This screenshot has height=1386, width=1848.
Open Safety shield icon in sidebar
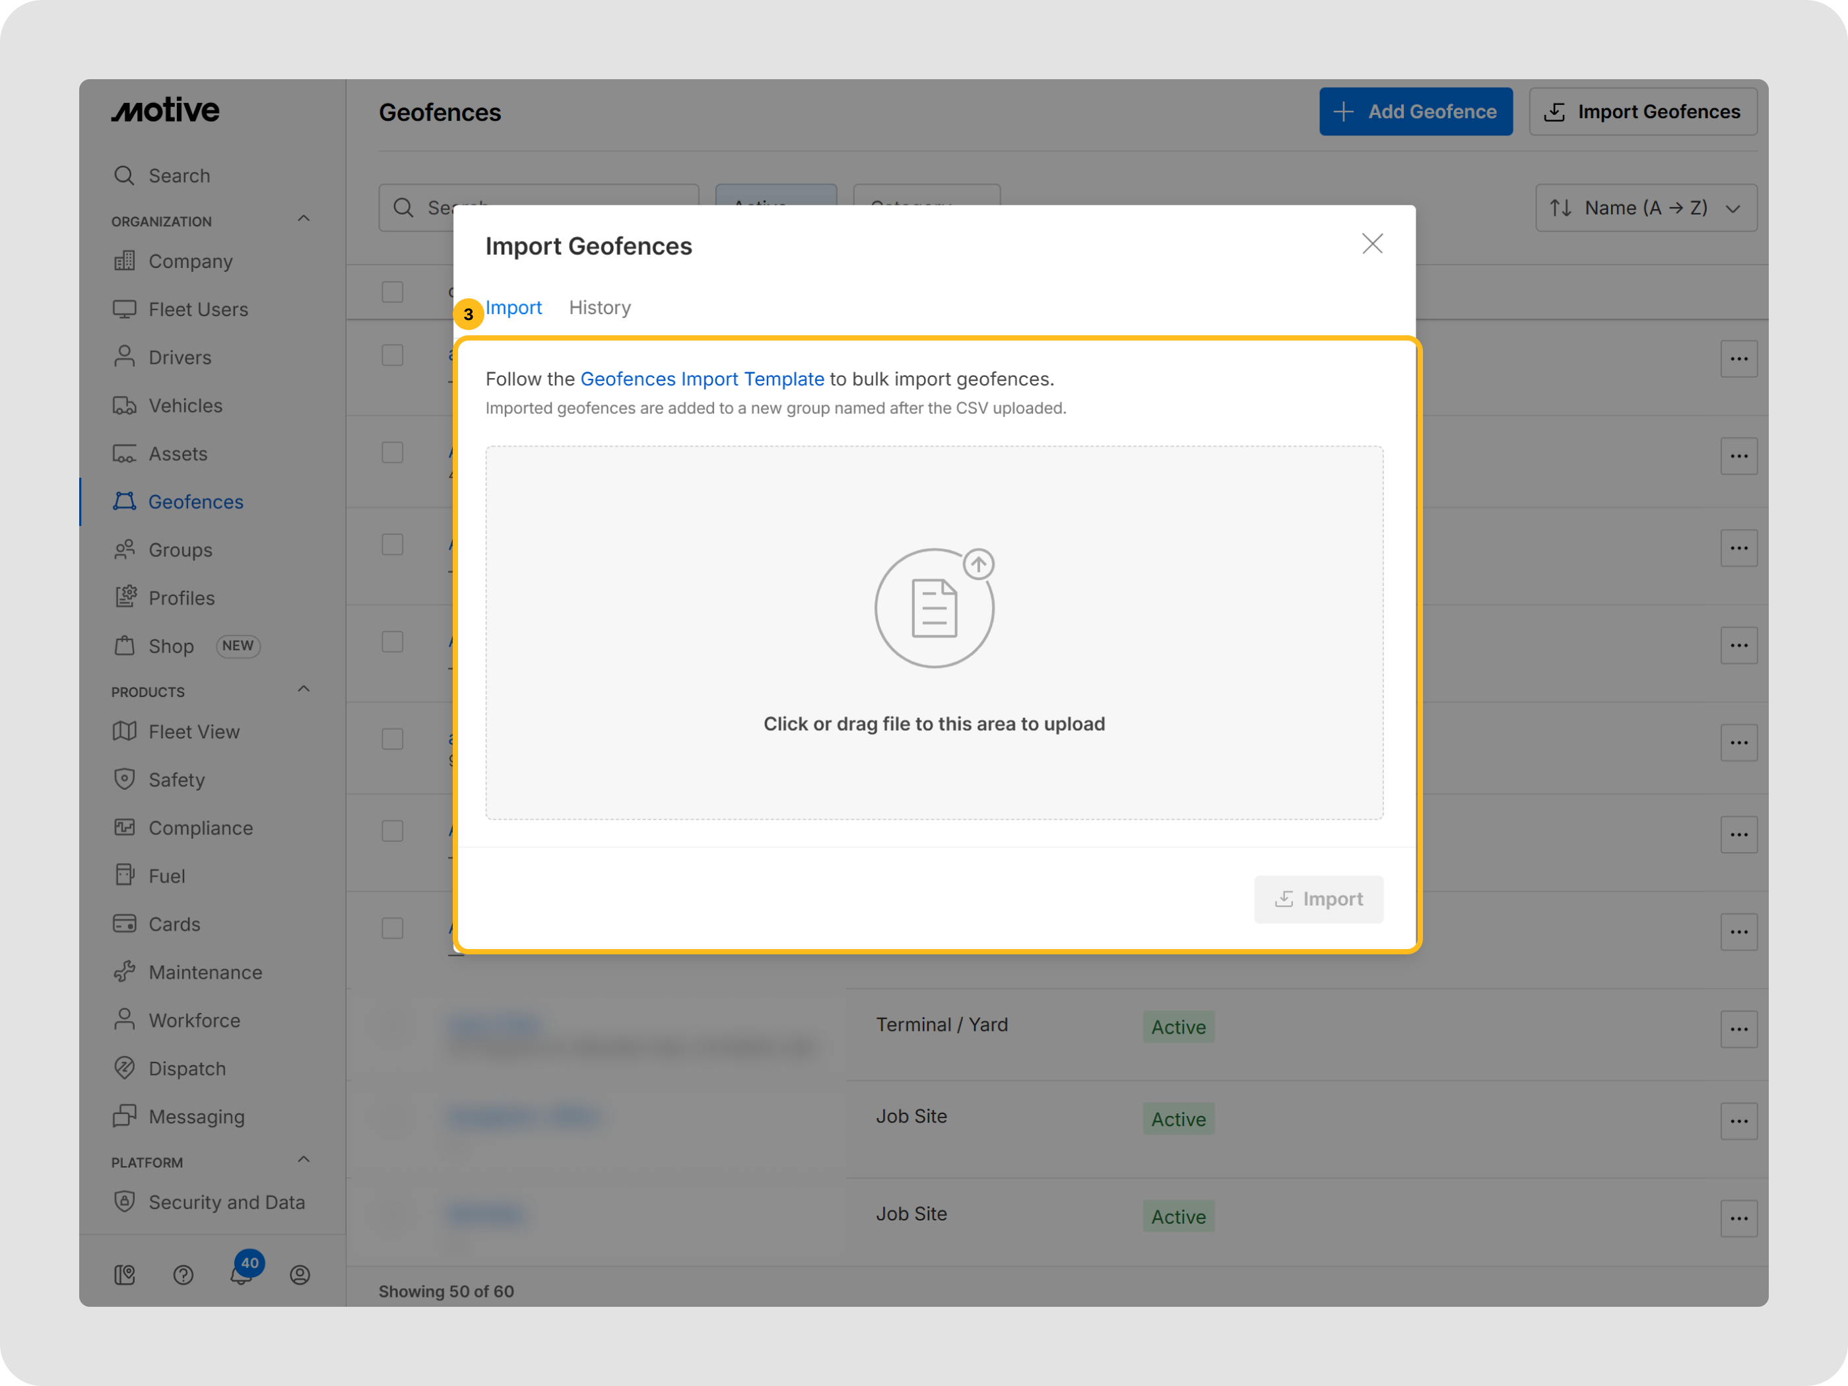click(125, 779)
